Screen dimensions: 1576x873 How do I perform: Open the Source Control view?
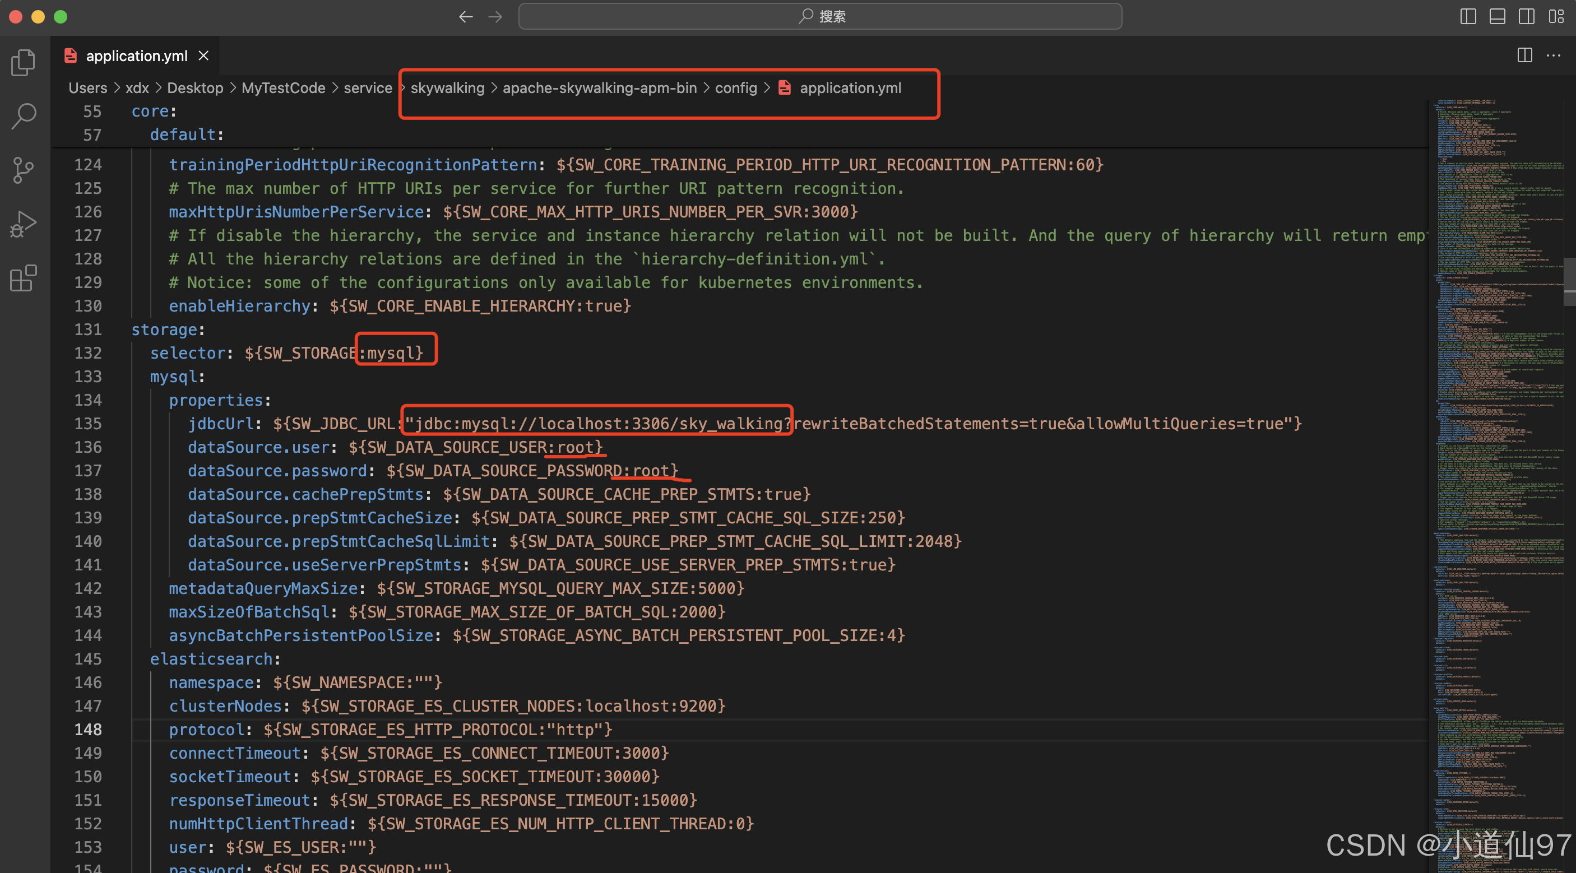24,170
